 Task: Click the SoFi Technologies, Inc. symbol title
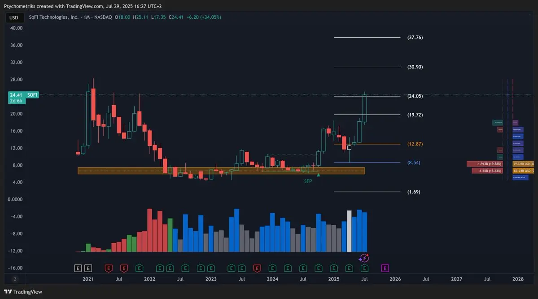(x=53, y=17)
